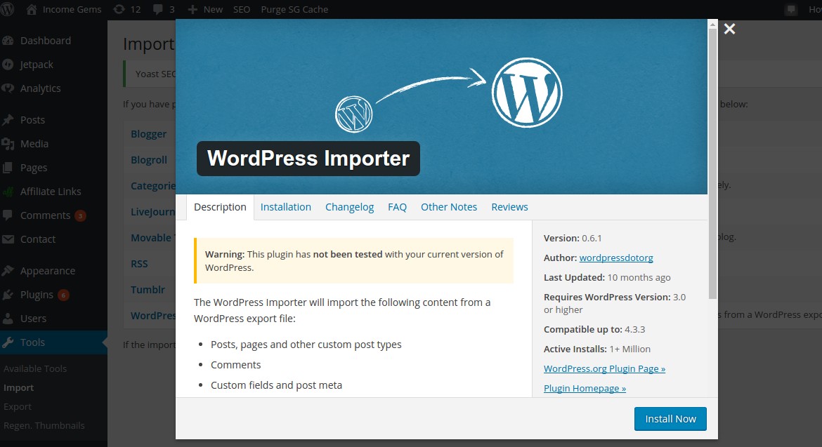Image resolution: width=822 pixels, height=447 pixels.
Task: Click the Jetpack sidebar icon
Action: click(7, 65)
